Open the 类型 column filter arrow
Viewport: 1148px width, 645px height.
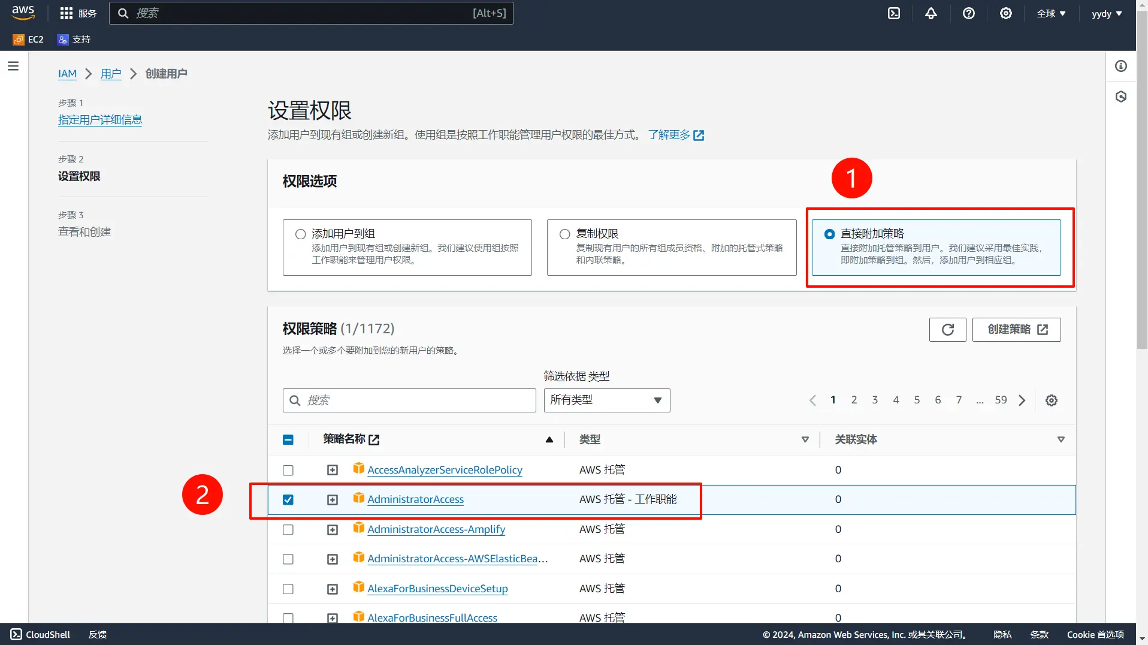pos(805,440)
